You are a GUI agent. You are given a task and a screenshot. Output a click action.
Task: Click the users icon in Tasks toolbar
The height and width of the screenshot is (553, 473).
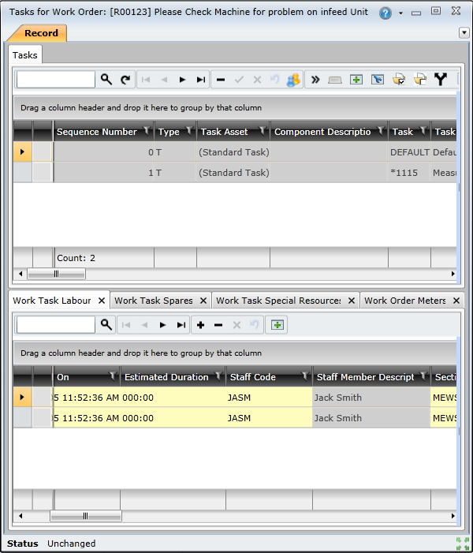(x=293, y=80)
